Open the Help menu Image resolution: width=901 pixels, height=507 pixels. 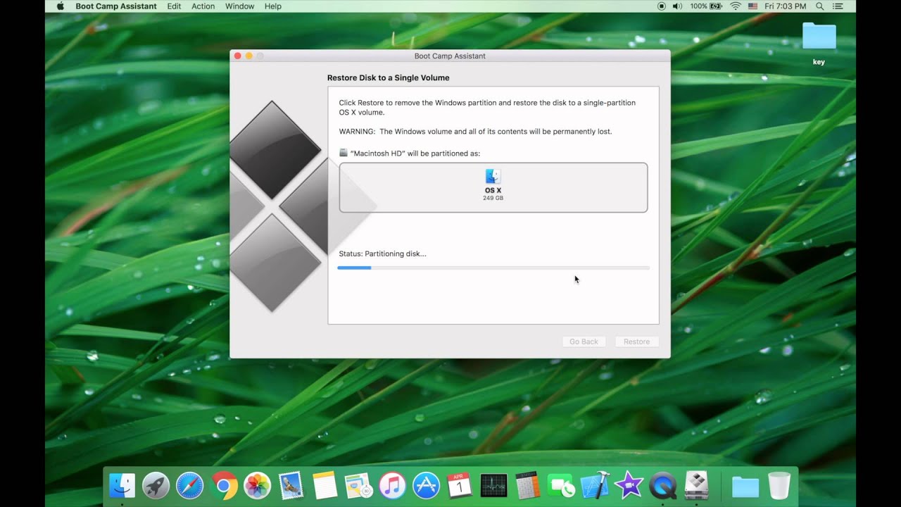pos(273,6)
